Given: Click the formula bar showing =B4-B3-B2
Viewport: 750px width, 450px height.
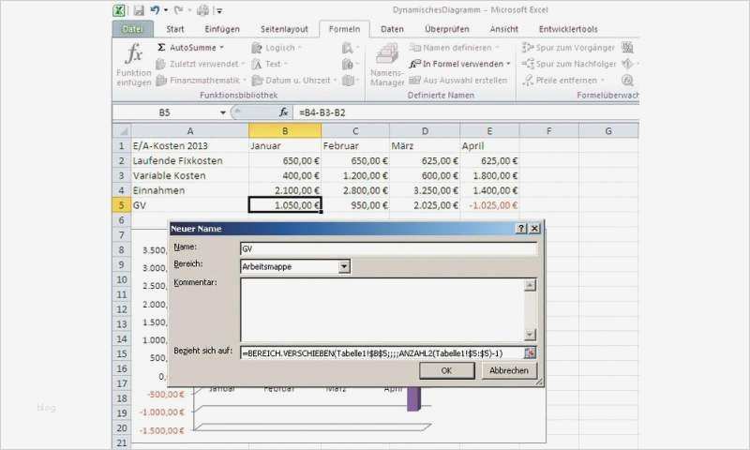Looking at the screenshot, I should coord(465,112).
